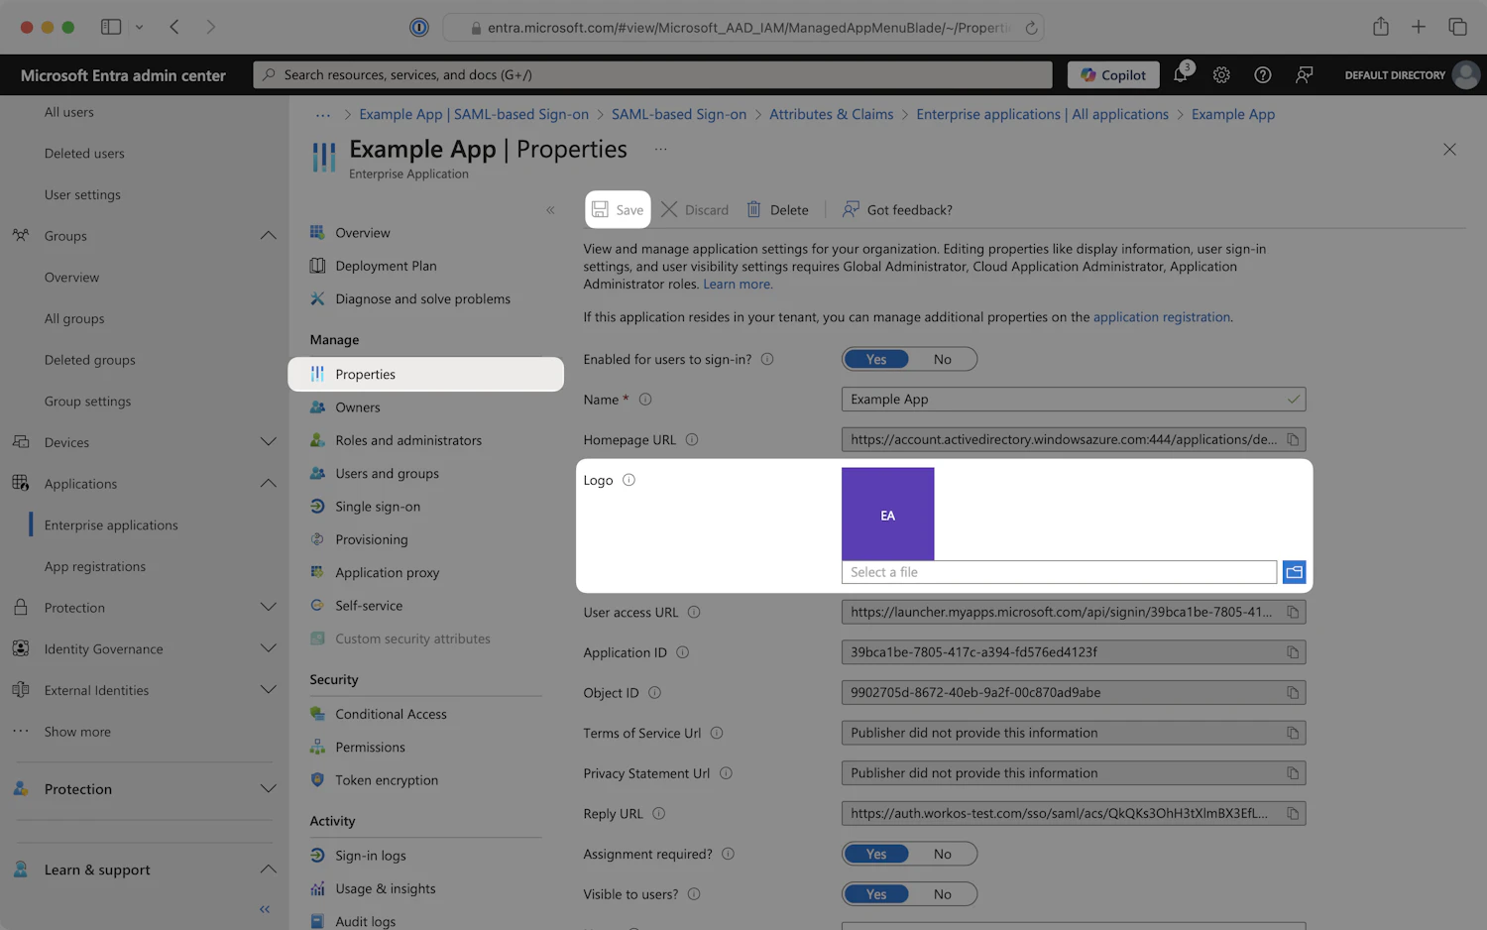Show info tooltip for Logo
This screenshot has width=1487, height=930.
(629, 480)
